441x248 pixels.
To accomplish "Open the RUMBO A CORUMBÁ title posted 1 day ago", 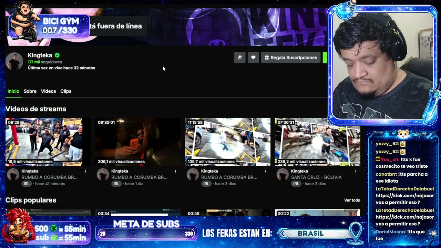I will click(x=139, y=177).
